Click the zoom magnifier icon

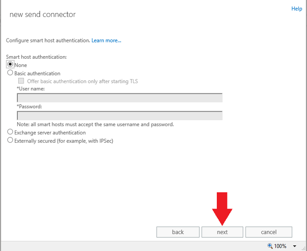270,246
